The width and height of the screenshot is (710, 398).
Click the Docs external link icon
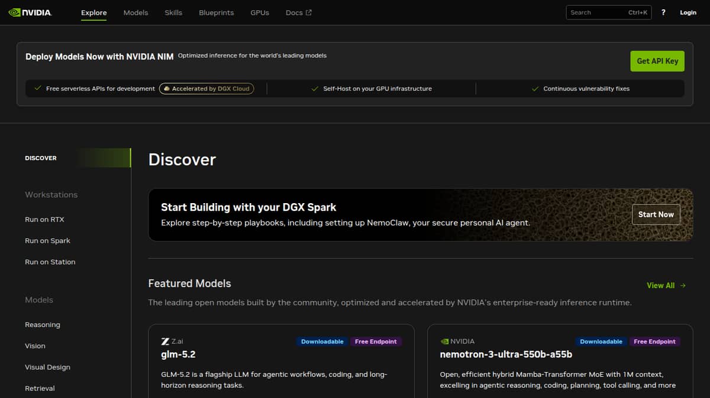[x=308, y=12]
